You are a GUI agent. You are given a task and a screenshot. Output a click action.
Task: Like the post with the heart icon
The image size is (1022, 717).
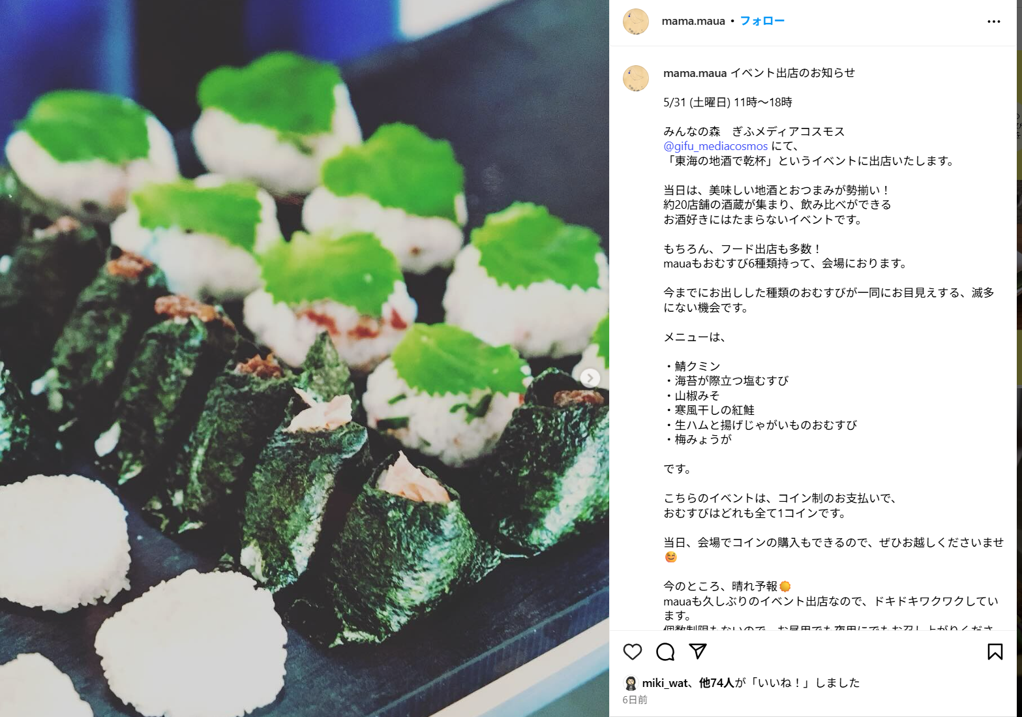point(633,651)
